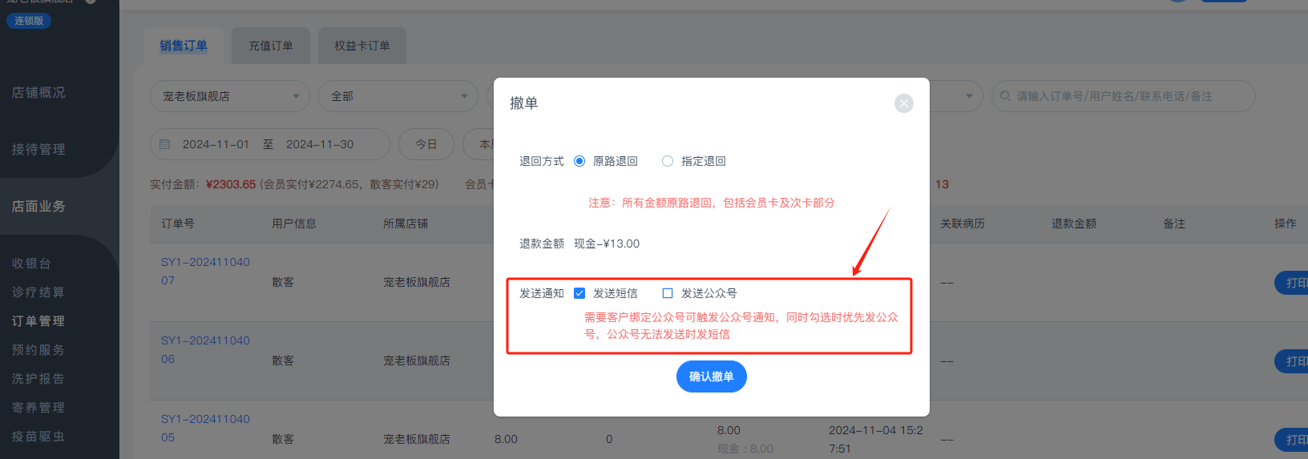
Task: Expand the 全部 filter dropdown
Action: pos(398,96)
